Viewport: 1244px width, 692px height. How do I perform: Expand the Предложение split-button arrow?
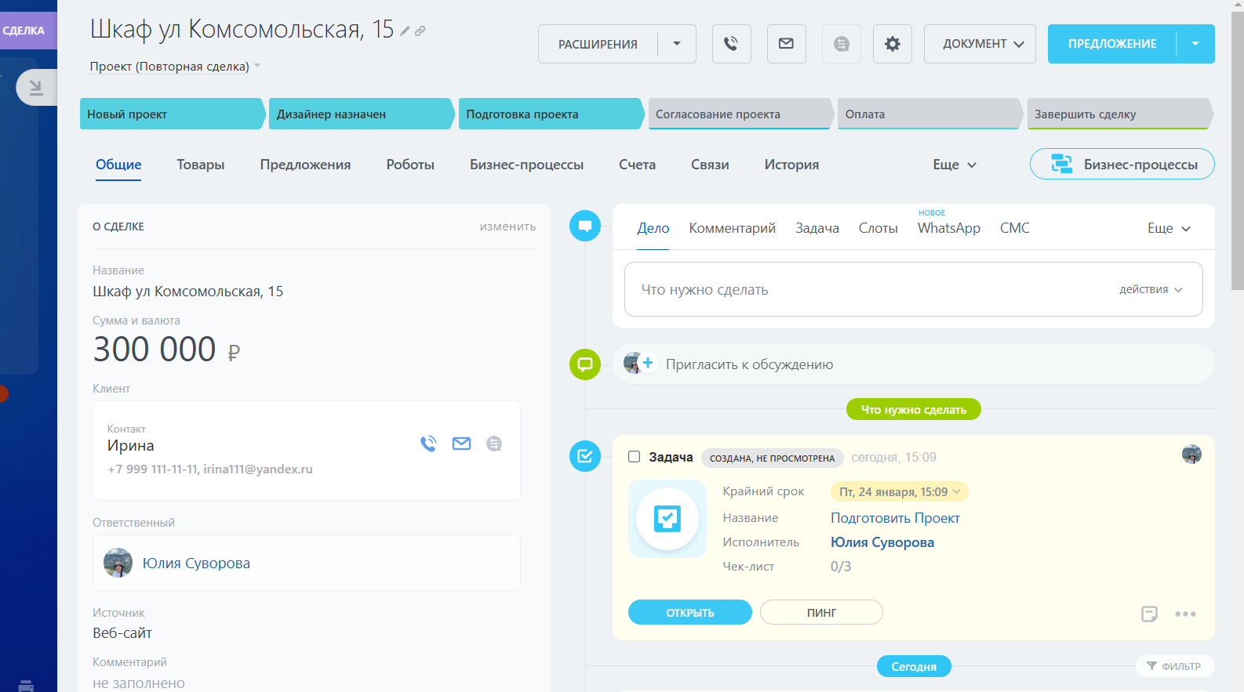pyautogui.click(x=1195, y=44)
